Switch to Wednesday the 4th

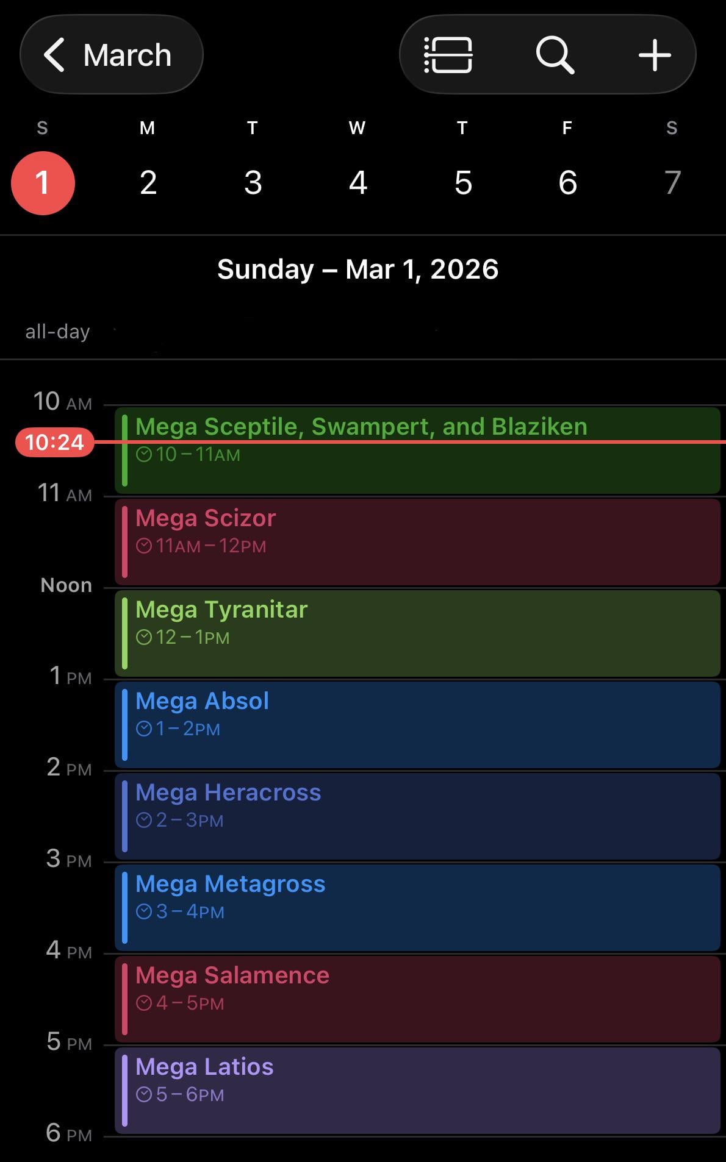coord(358,182)
